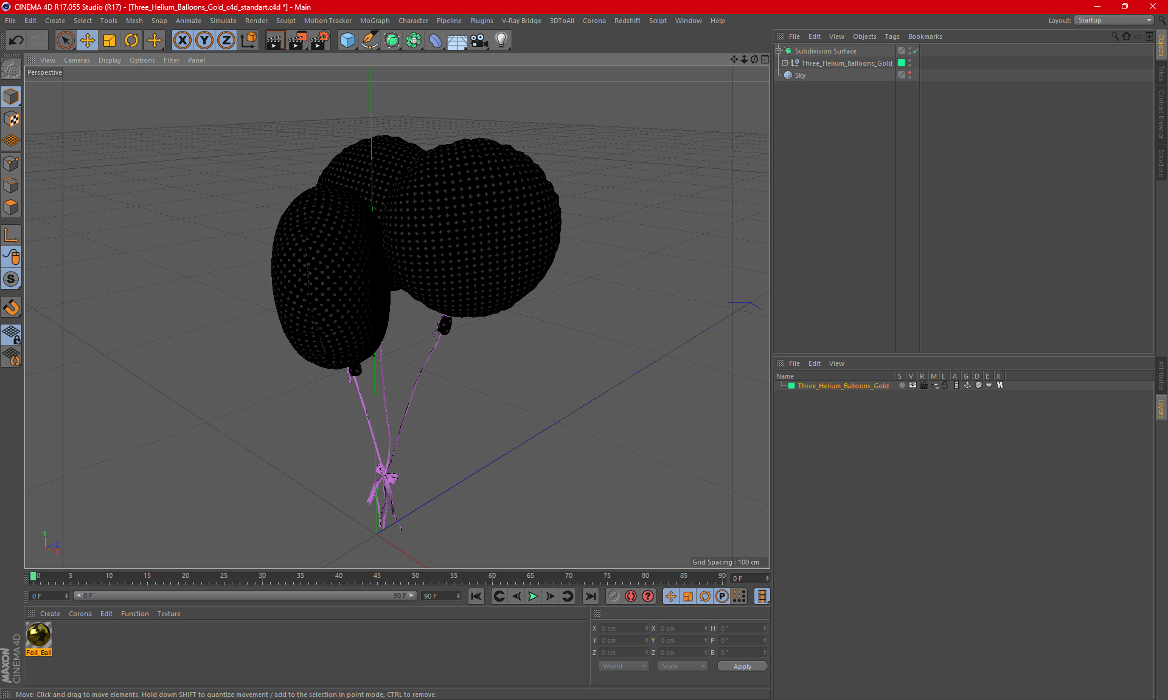Go to start of animation
Screen dimensions: 1168x700
476,596
